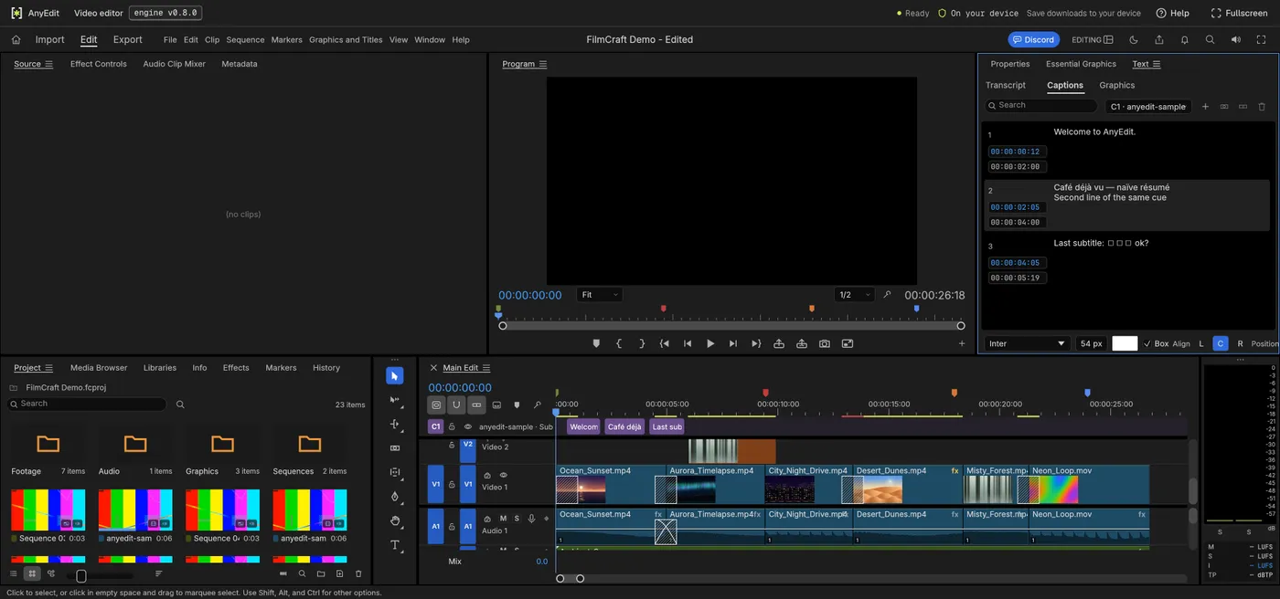Export frame with camera icon

825,343
